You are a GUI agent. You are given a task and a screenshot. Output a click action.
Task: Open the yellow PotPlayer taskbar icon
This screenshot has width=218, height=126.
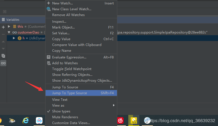click(134, 121)
